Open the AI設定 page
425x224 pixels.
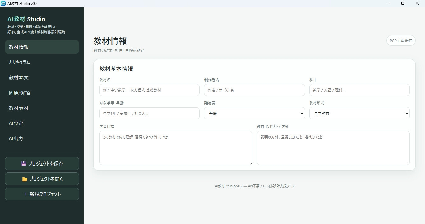pos(42,123)
